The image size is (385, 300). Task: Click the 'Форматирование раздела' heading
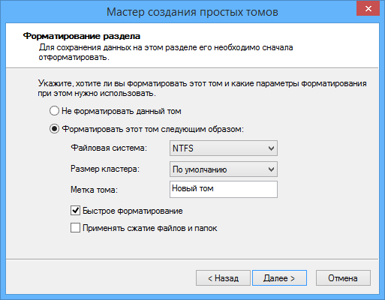(82, 36)
